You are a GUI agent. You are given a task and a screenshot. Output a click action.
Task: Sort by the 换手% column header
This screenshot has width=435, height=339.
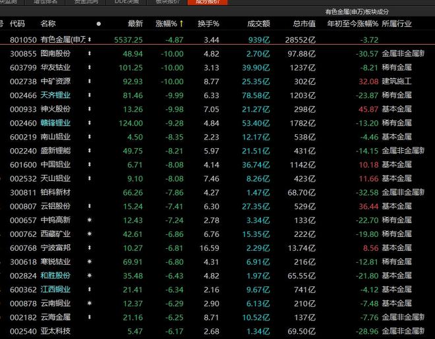(x=208, y=24)
